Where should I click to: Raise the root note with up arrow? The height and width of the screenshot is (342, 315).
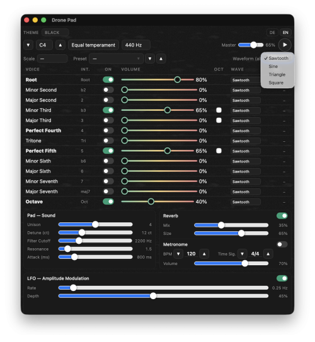(60, 45)
